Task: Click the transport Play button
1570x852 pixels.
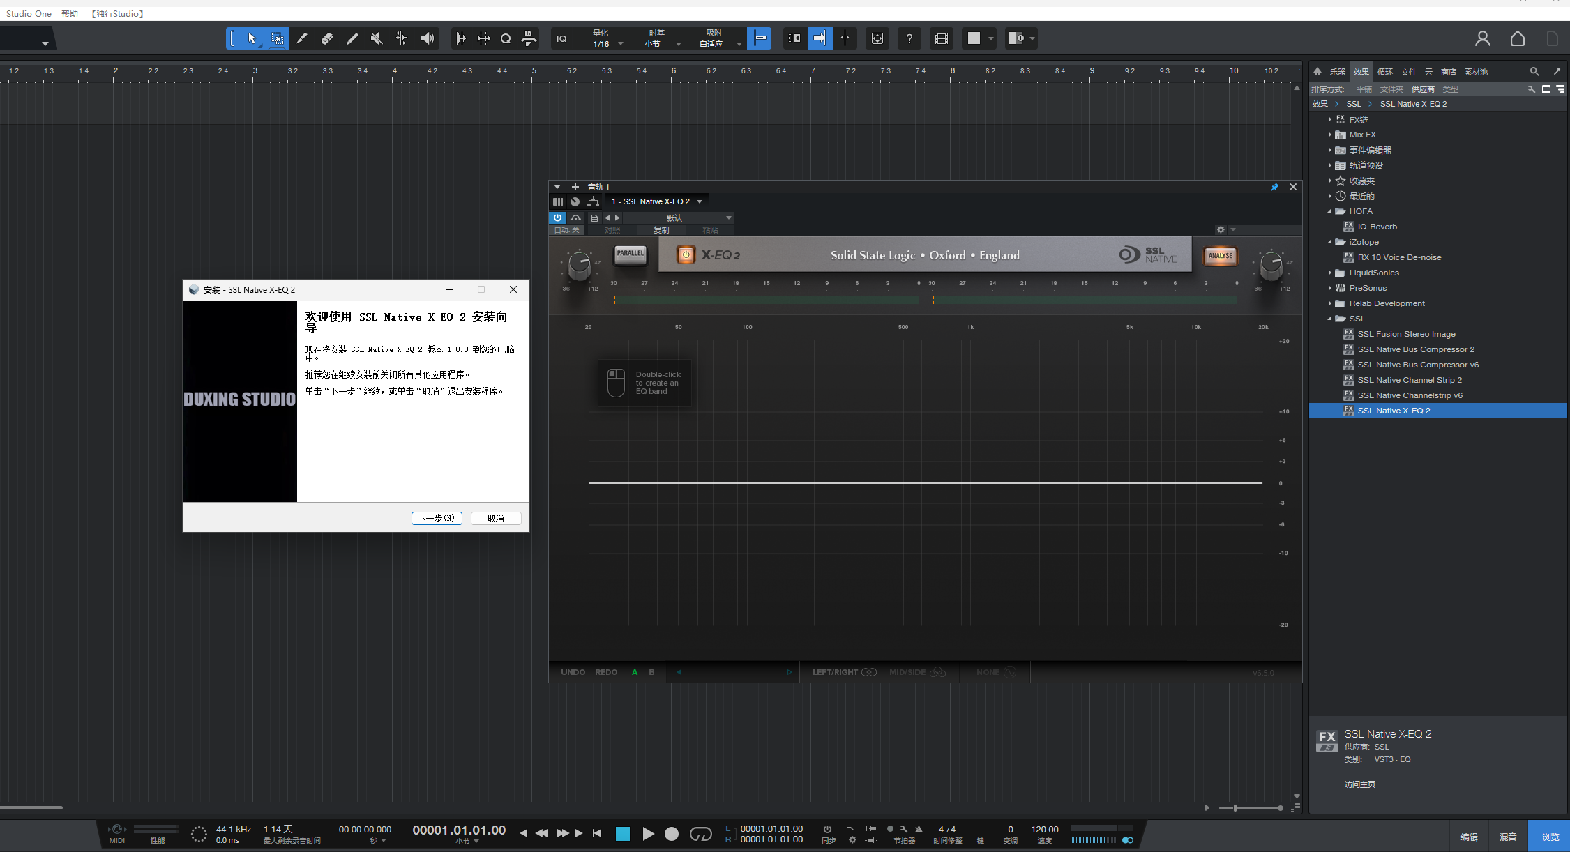Action: pos(648,834)
